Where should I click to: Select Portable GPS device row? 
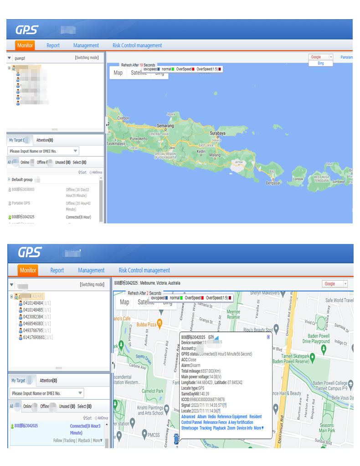(53, 206)
